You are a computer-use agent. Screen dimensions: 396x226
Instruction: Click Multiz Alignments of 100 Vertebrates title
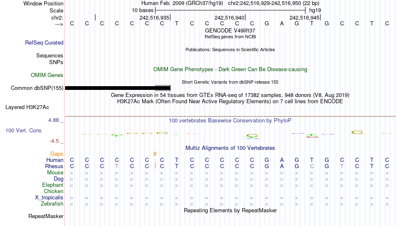pyautogui.click(x=230, y=148)
